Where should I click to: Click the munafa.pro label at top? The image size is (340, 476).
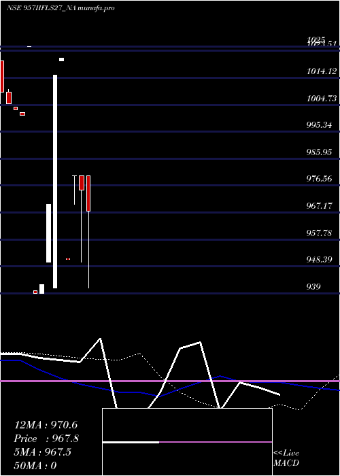(x=97, y=8)
